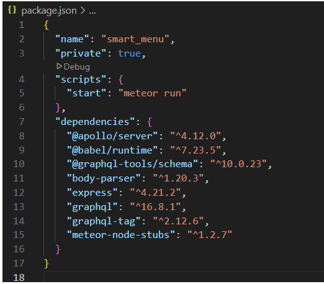Click line number 4 in the gutter
Screen dimensions: 324x284
(22, 80)
